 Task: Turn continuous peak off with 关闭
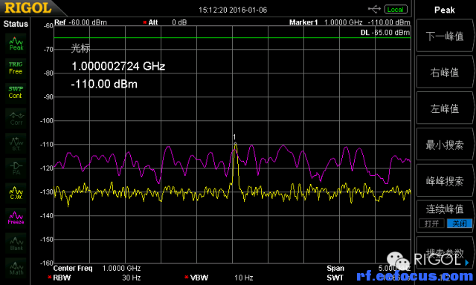click(x=460, y=223)
